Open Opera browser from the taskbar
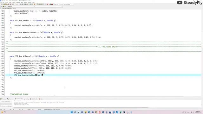203x114 pixels. [100, 112]
